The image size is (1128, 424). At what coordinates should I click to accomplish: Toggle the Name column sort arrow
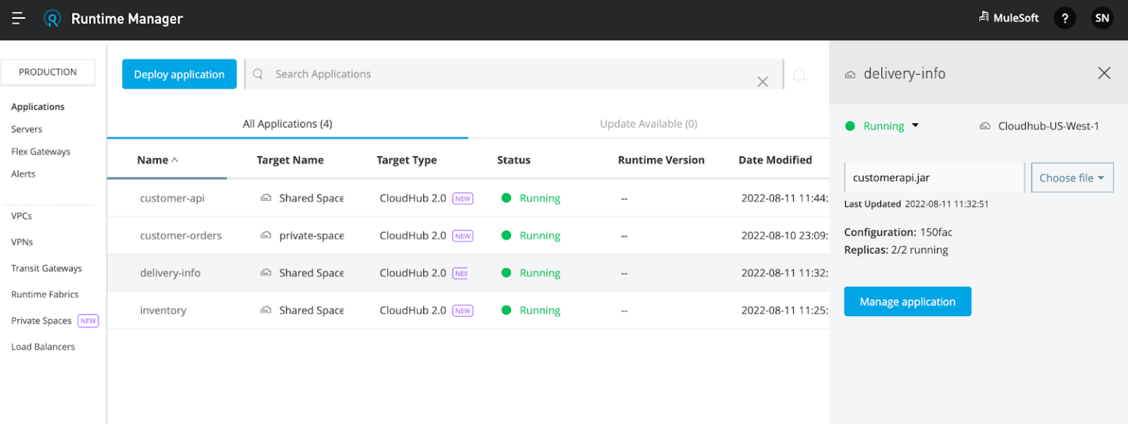click(x=175, y=159)
